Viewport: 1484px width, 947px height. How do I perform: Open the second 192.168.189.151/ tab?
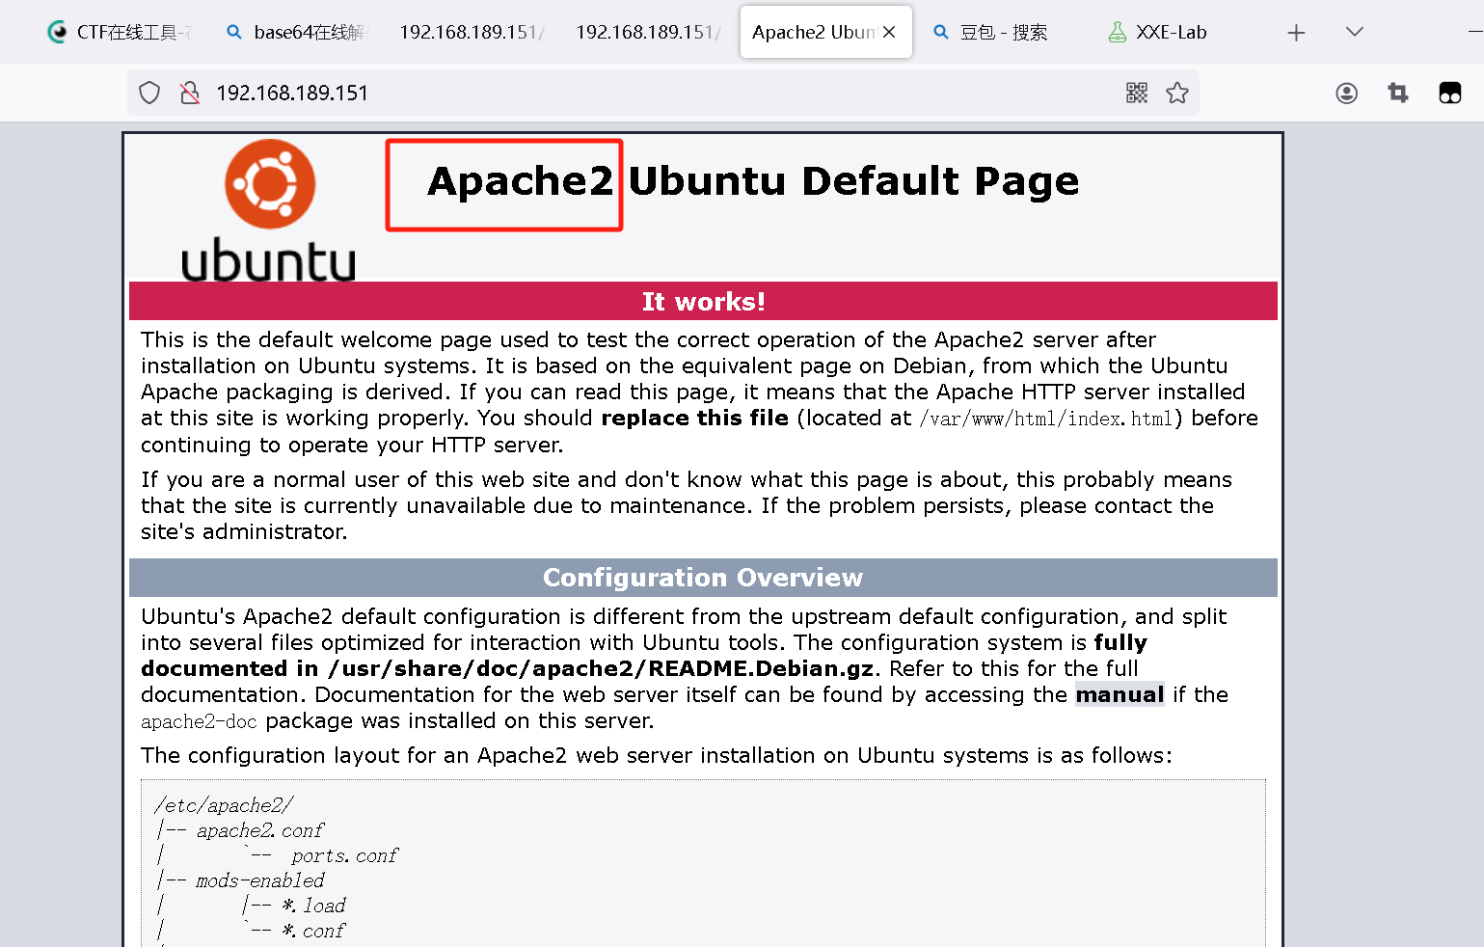(648, 32)
